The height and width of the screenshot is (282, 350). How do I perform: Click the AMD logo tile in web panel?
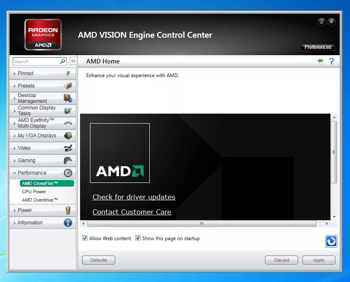pyautogui.click(x=120, y=153)
